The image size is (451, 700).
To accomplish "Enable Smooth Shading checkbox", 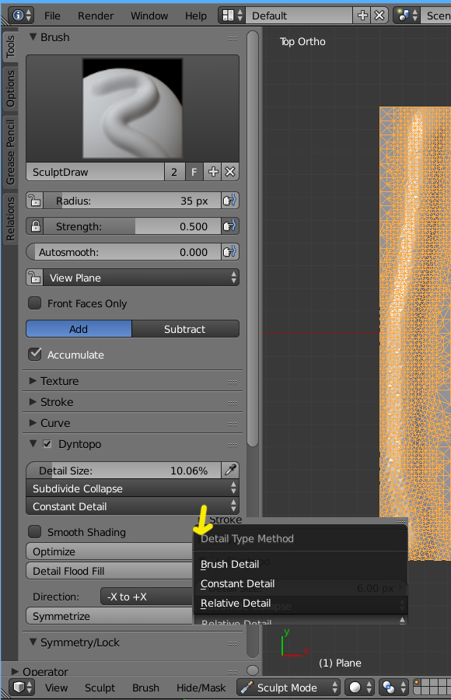I will [x=35, y=532].
